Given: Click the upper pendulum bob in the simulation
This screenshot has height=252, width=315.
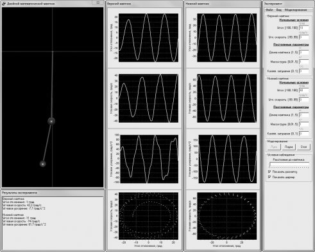Looking at the screenshot, I should [x=51, y=122].
